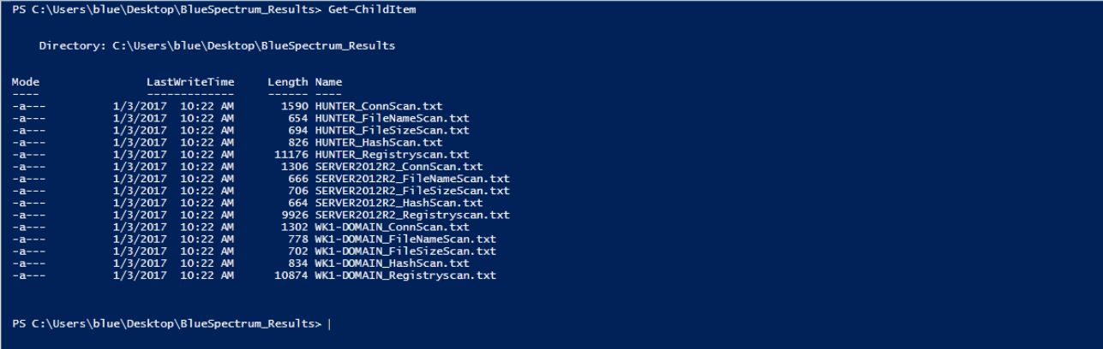The width and height of the screenshot is (1103, 349).
Task: Click WK1-DOMAIN_Registryscan.txt at the list bottom
Action: coord(405,276)
